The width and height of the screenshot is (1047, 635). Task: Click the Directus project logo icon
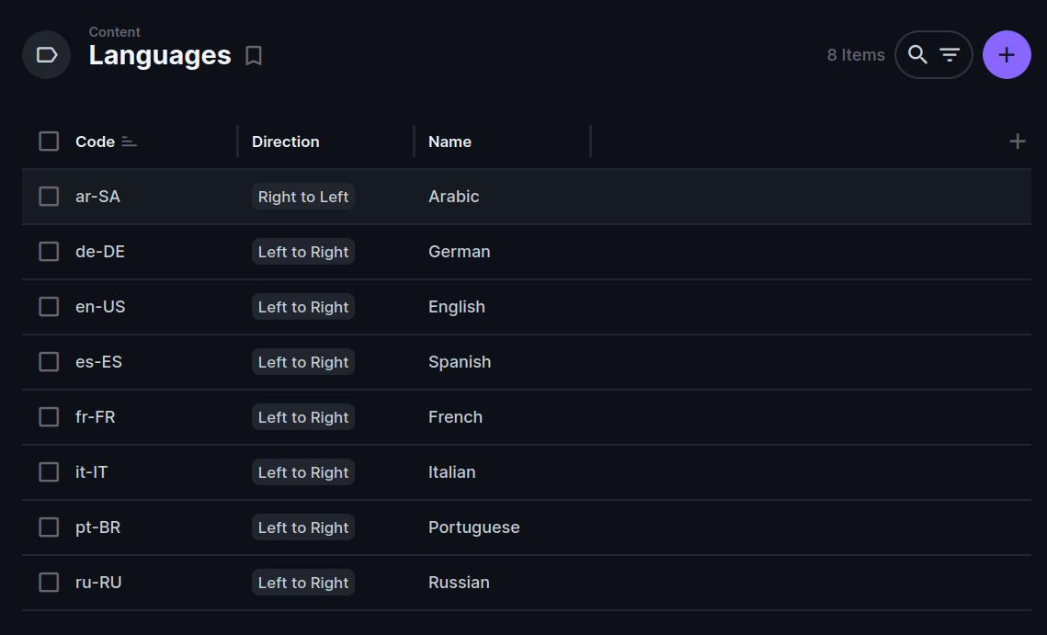tap(46, 54)
